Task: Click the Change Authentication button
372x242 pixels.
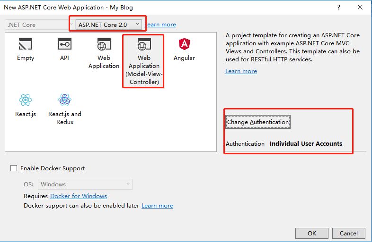Action: [x=258, y=122]
